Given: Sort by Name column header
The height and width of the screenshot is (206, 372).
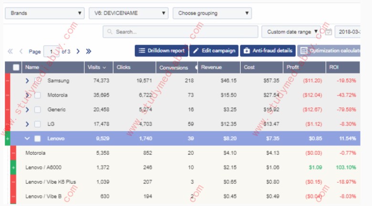Looking at the screenshot, I should pyautogui.click(x=52, y=67).
